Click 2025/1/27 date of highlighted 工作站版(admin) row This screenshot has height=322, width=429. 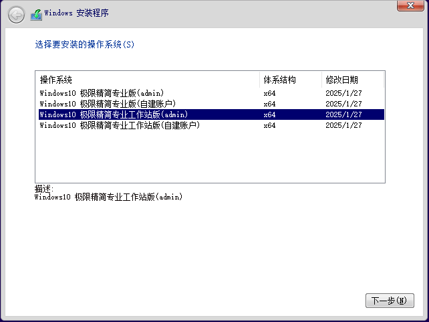point(343,114)
